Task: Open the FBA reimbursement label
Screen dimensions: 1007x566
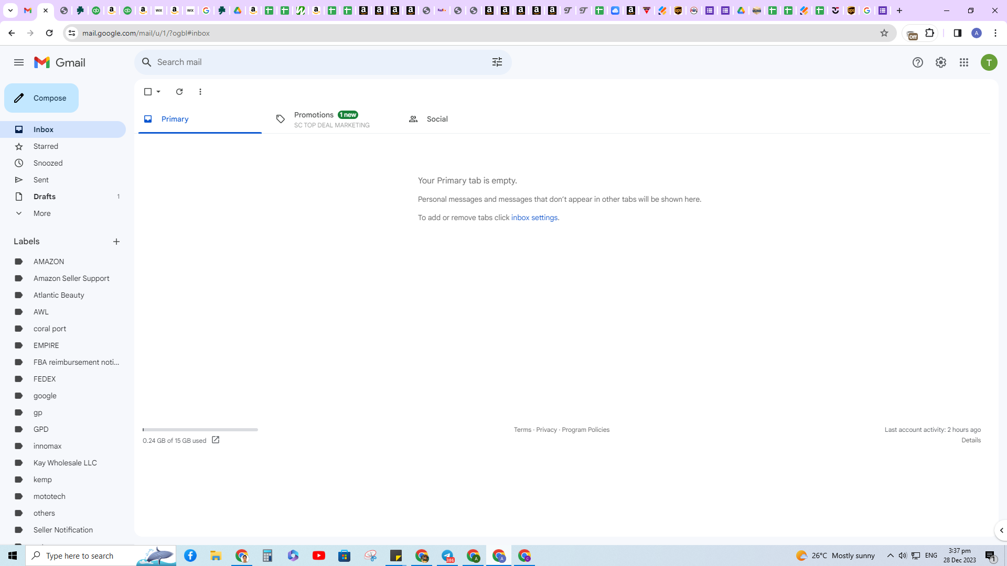Action: click(63, 362)
